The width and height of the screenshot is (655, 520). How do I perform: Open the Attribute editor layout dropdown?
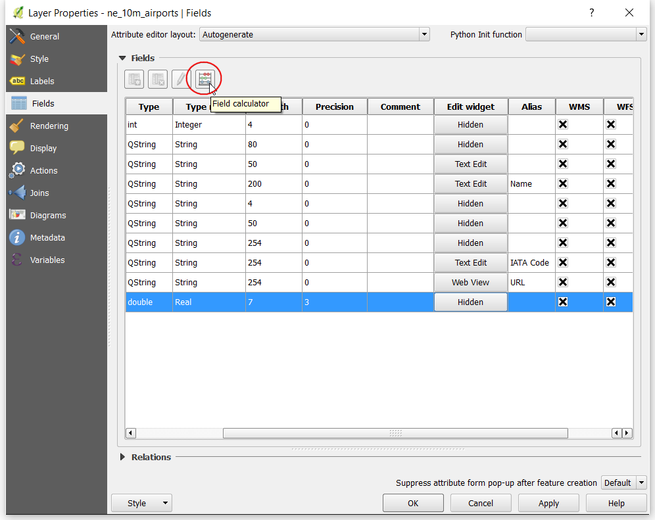click(314, 35)
